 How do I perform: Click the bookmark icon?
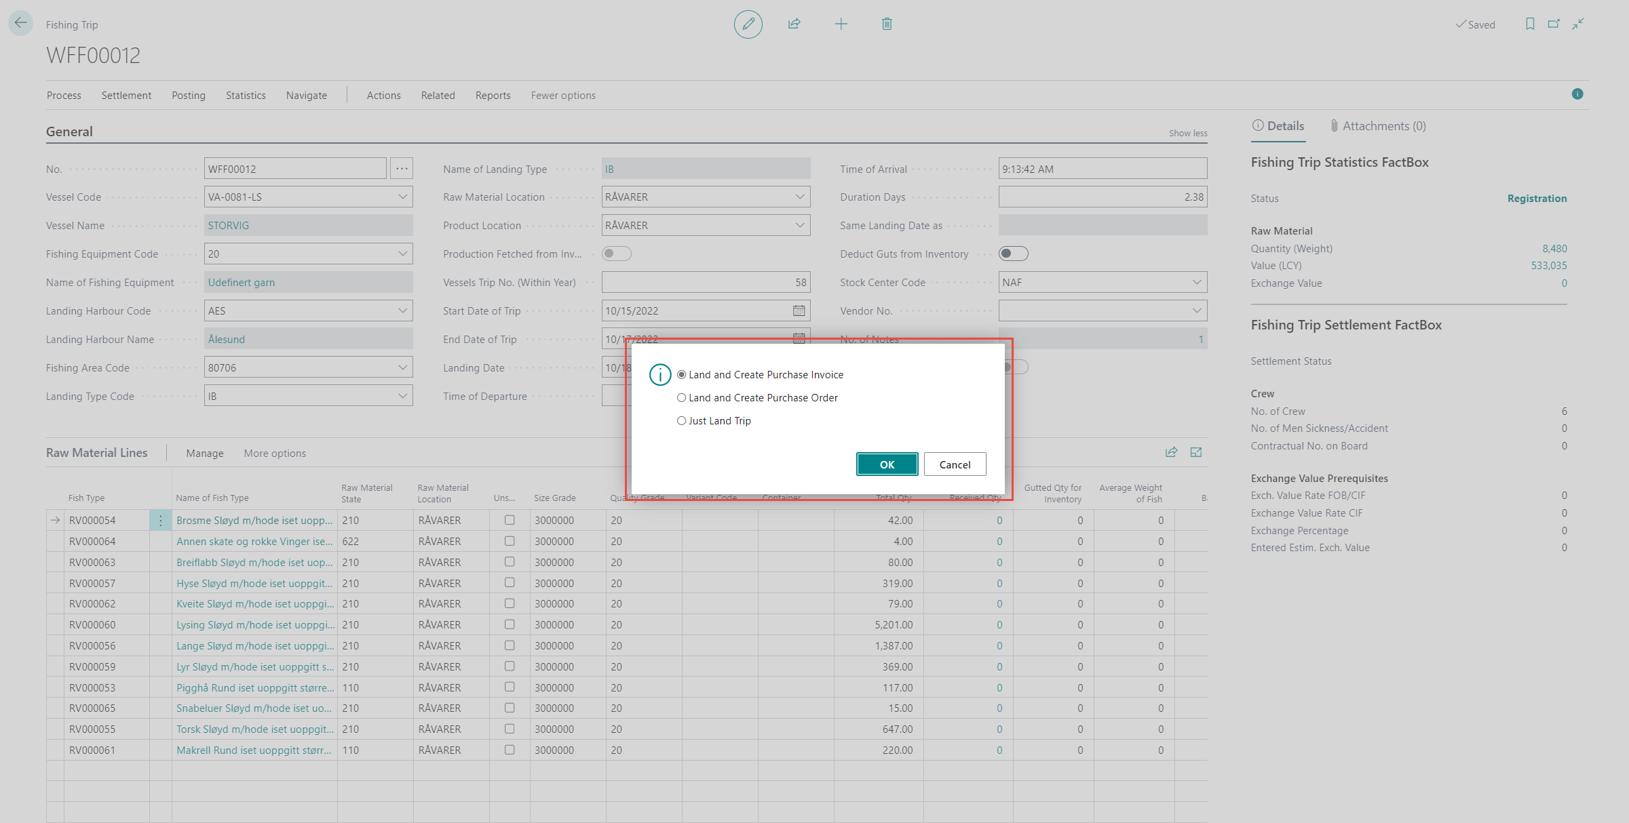point(1529,24)
